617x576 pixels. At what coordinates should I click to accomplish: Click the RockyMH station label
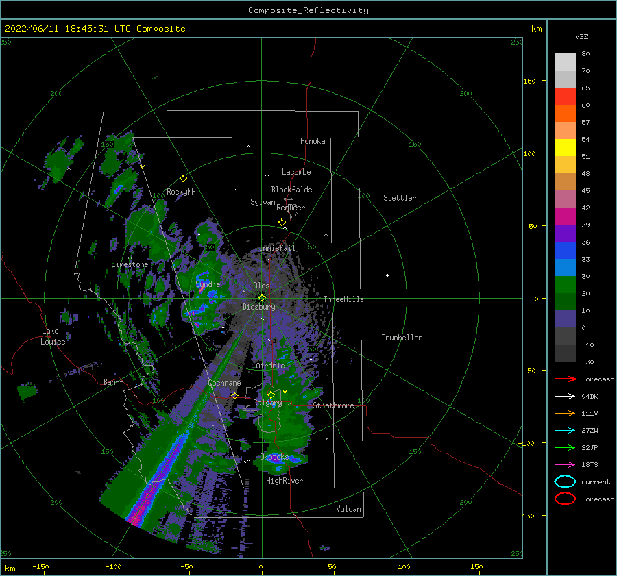[x=181, y=192]
